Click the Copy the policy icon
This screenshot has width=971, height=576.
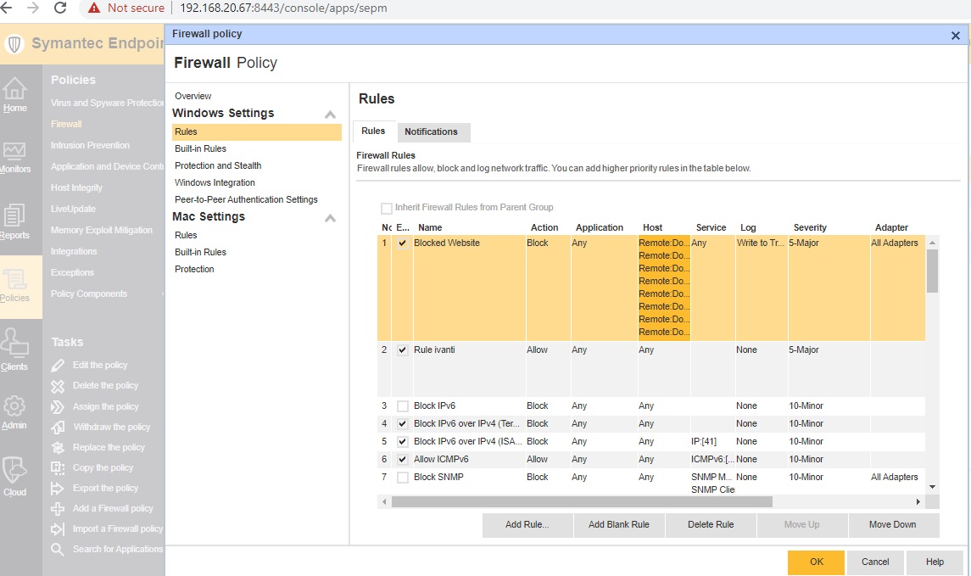click(58, 468)
